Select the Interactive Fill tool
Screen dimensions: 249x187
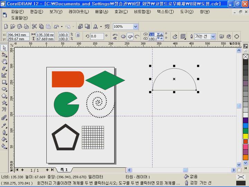(4, 146)
